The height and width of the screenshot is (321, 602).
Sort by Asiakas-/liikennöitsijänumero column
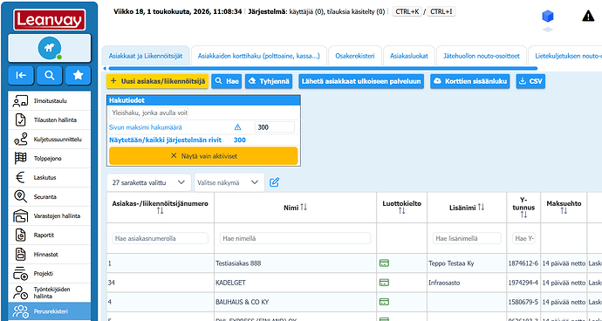161,211
